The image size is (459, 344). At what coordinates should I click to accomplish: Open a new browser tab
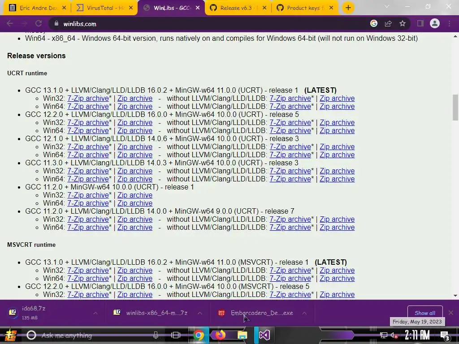point(348,8)
